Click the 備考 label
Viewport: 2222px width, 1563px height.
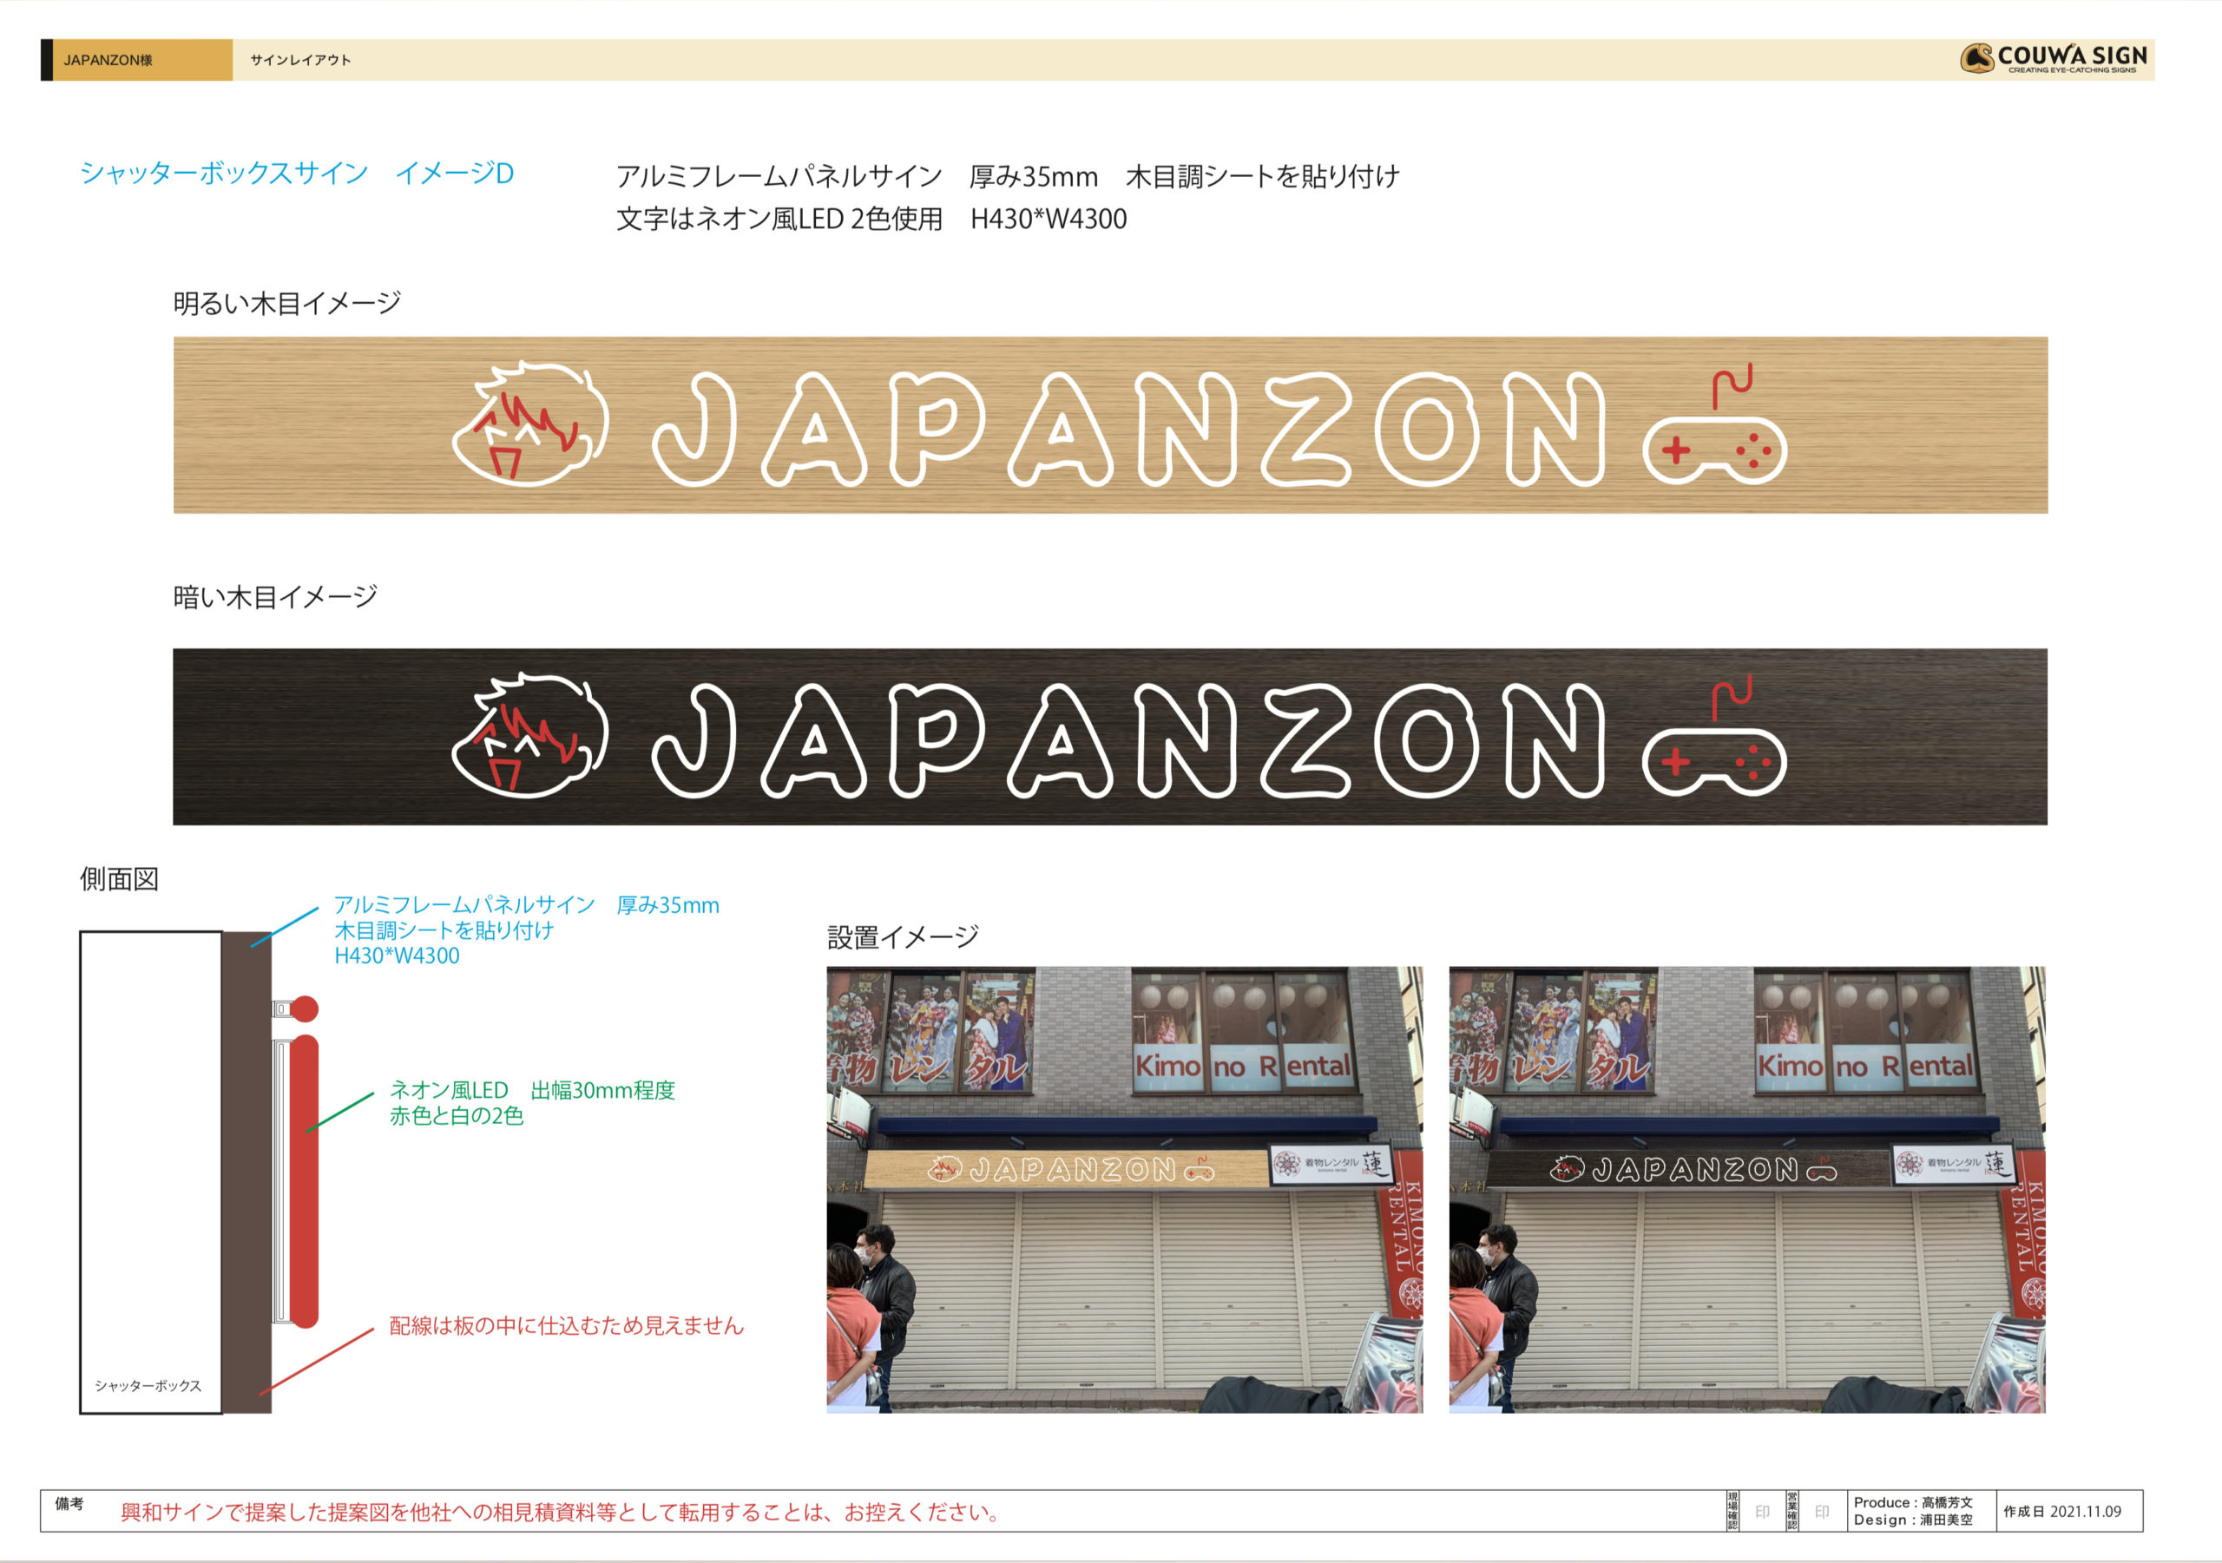[69, 1503]
